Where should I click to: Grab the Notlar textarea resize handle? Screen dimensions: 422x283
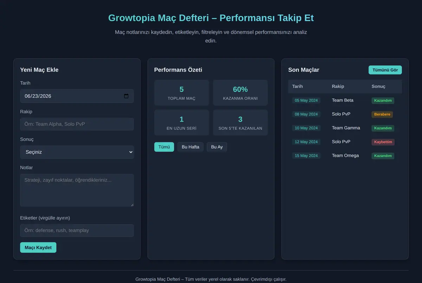(x=132, y=204)
